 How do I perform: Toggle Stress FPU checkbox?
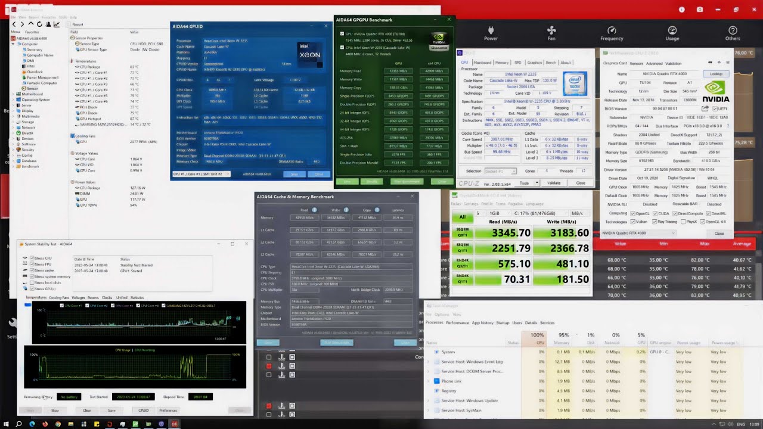tap(32, 264)
